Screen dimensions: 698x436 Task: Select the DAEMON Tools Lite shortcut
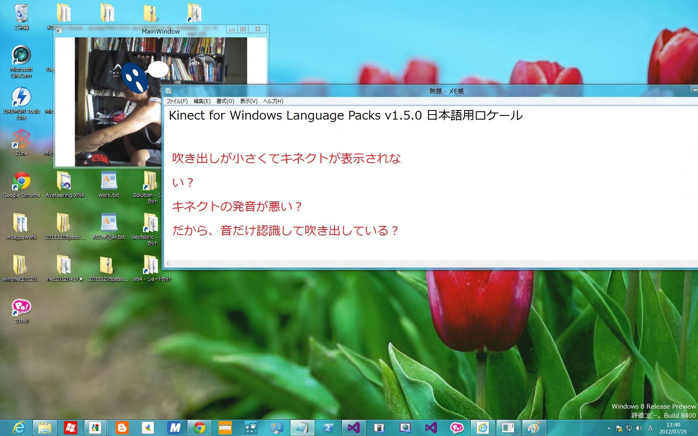coord(21,104)
